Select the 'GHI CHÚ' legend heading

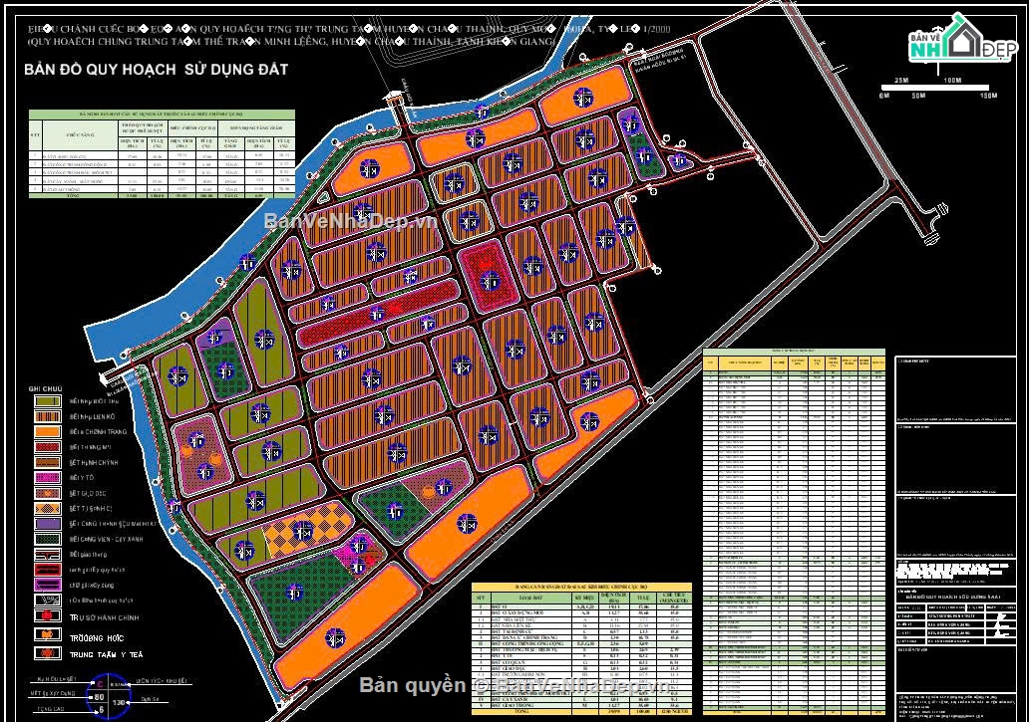(45, 386)
